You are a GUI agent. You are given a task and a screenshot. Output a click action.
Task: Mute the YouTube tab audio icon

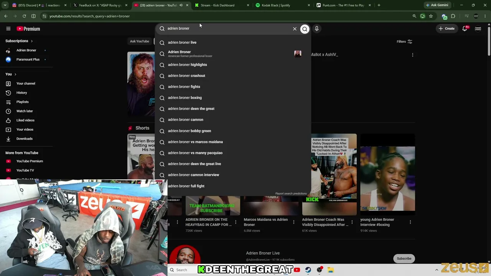pos(181,5)
